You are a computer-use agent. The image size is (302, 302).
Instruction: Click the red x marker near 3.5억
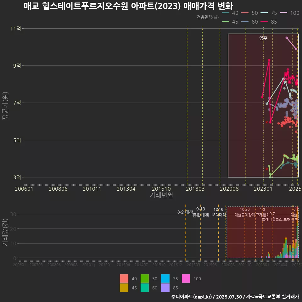coord(266,169)
